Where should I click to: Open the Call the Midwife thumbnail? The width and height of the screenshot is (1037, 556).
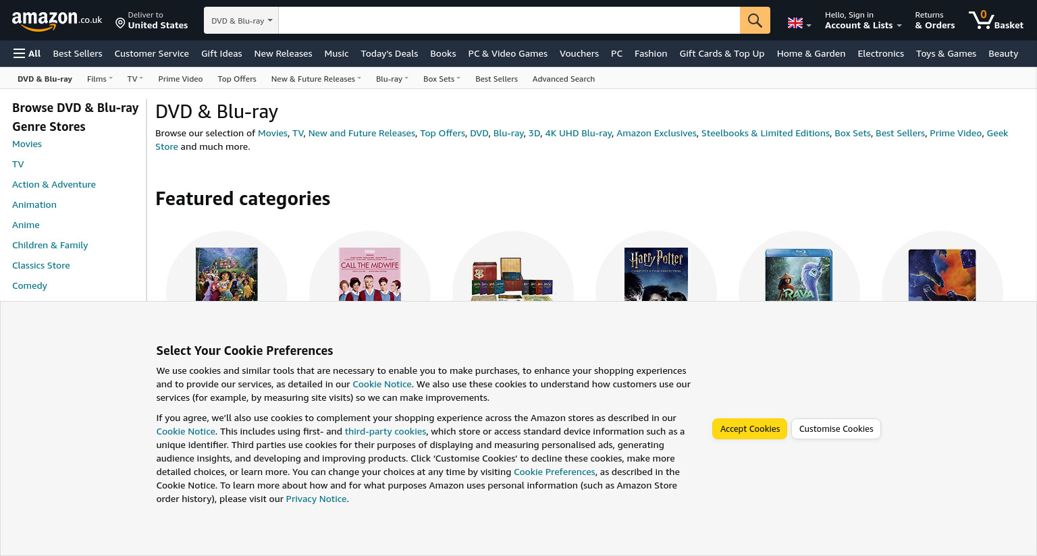click(x=370, y=274)
